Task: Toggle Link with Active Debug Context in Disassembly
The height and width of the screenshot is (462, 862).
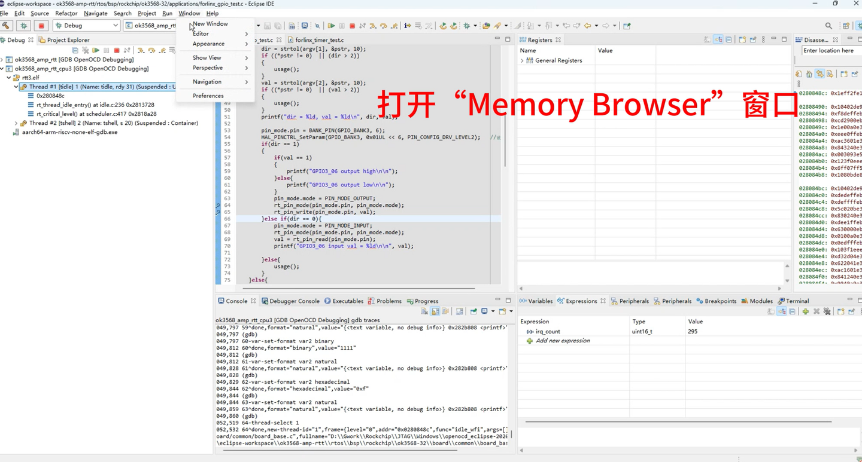Action: (819, 74)
